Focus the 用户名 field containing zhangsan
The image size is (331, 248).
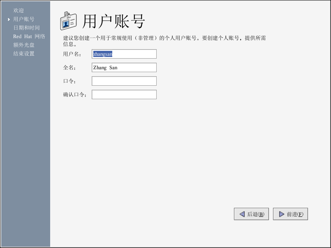click(x=124, y=54)
